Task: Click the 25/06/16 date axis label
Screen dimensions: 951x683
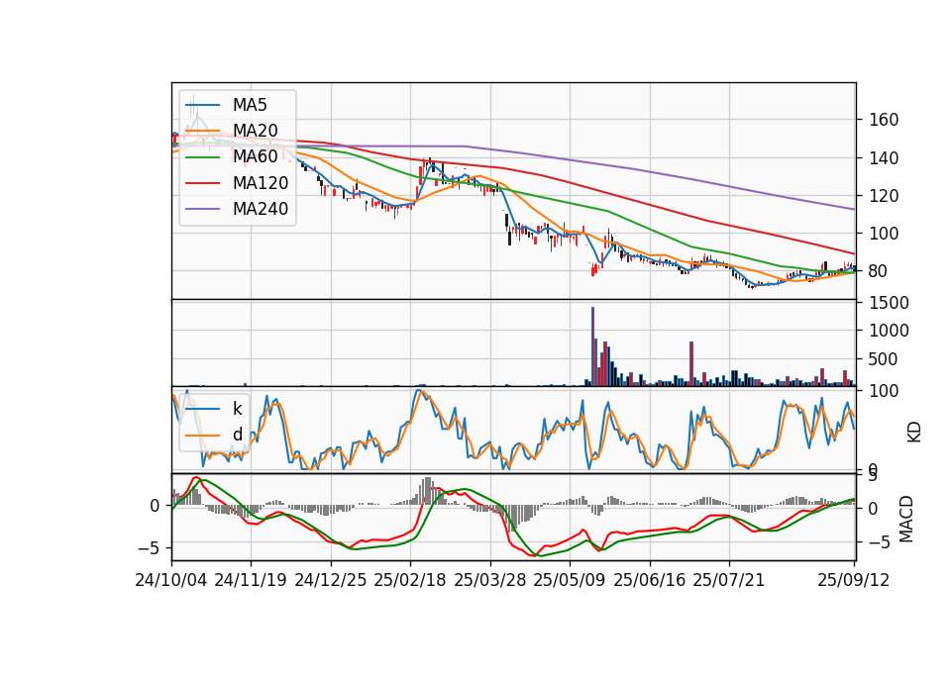Action: click(650, 580)
